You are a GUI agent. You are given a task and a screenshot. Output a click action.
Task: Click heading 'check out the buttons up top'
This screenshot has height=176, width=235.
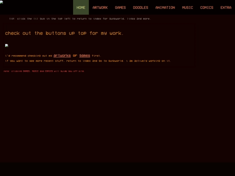click(x=64, y=33)
